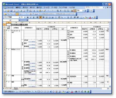
Task: Open the AutoSum function dropdown arrow
Action: (63, 11)
